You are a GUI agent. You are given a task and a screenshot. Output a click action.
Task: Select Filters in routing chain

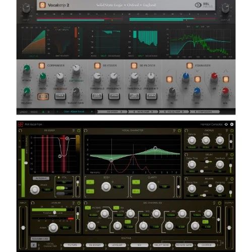tap(72, 245)
